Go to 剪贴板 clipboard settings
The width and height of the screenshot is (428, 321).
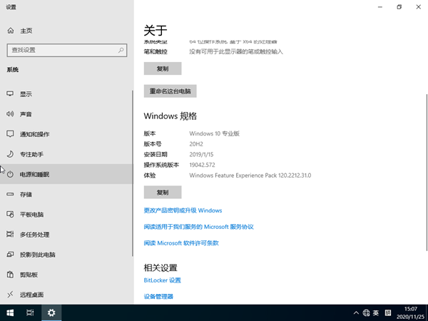[29, 274]
